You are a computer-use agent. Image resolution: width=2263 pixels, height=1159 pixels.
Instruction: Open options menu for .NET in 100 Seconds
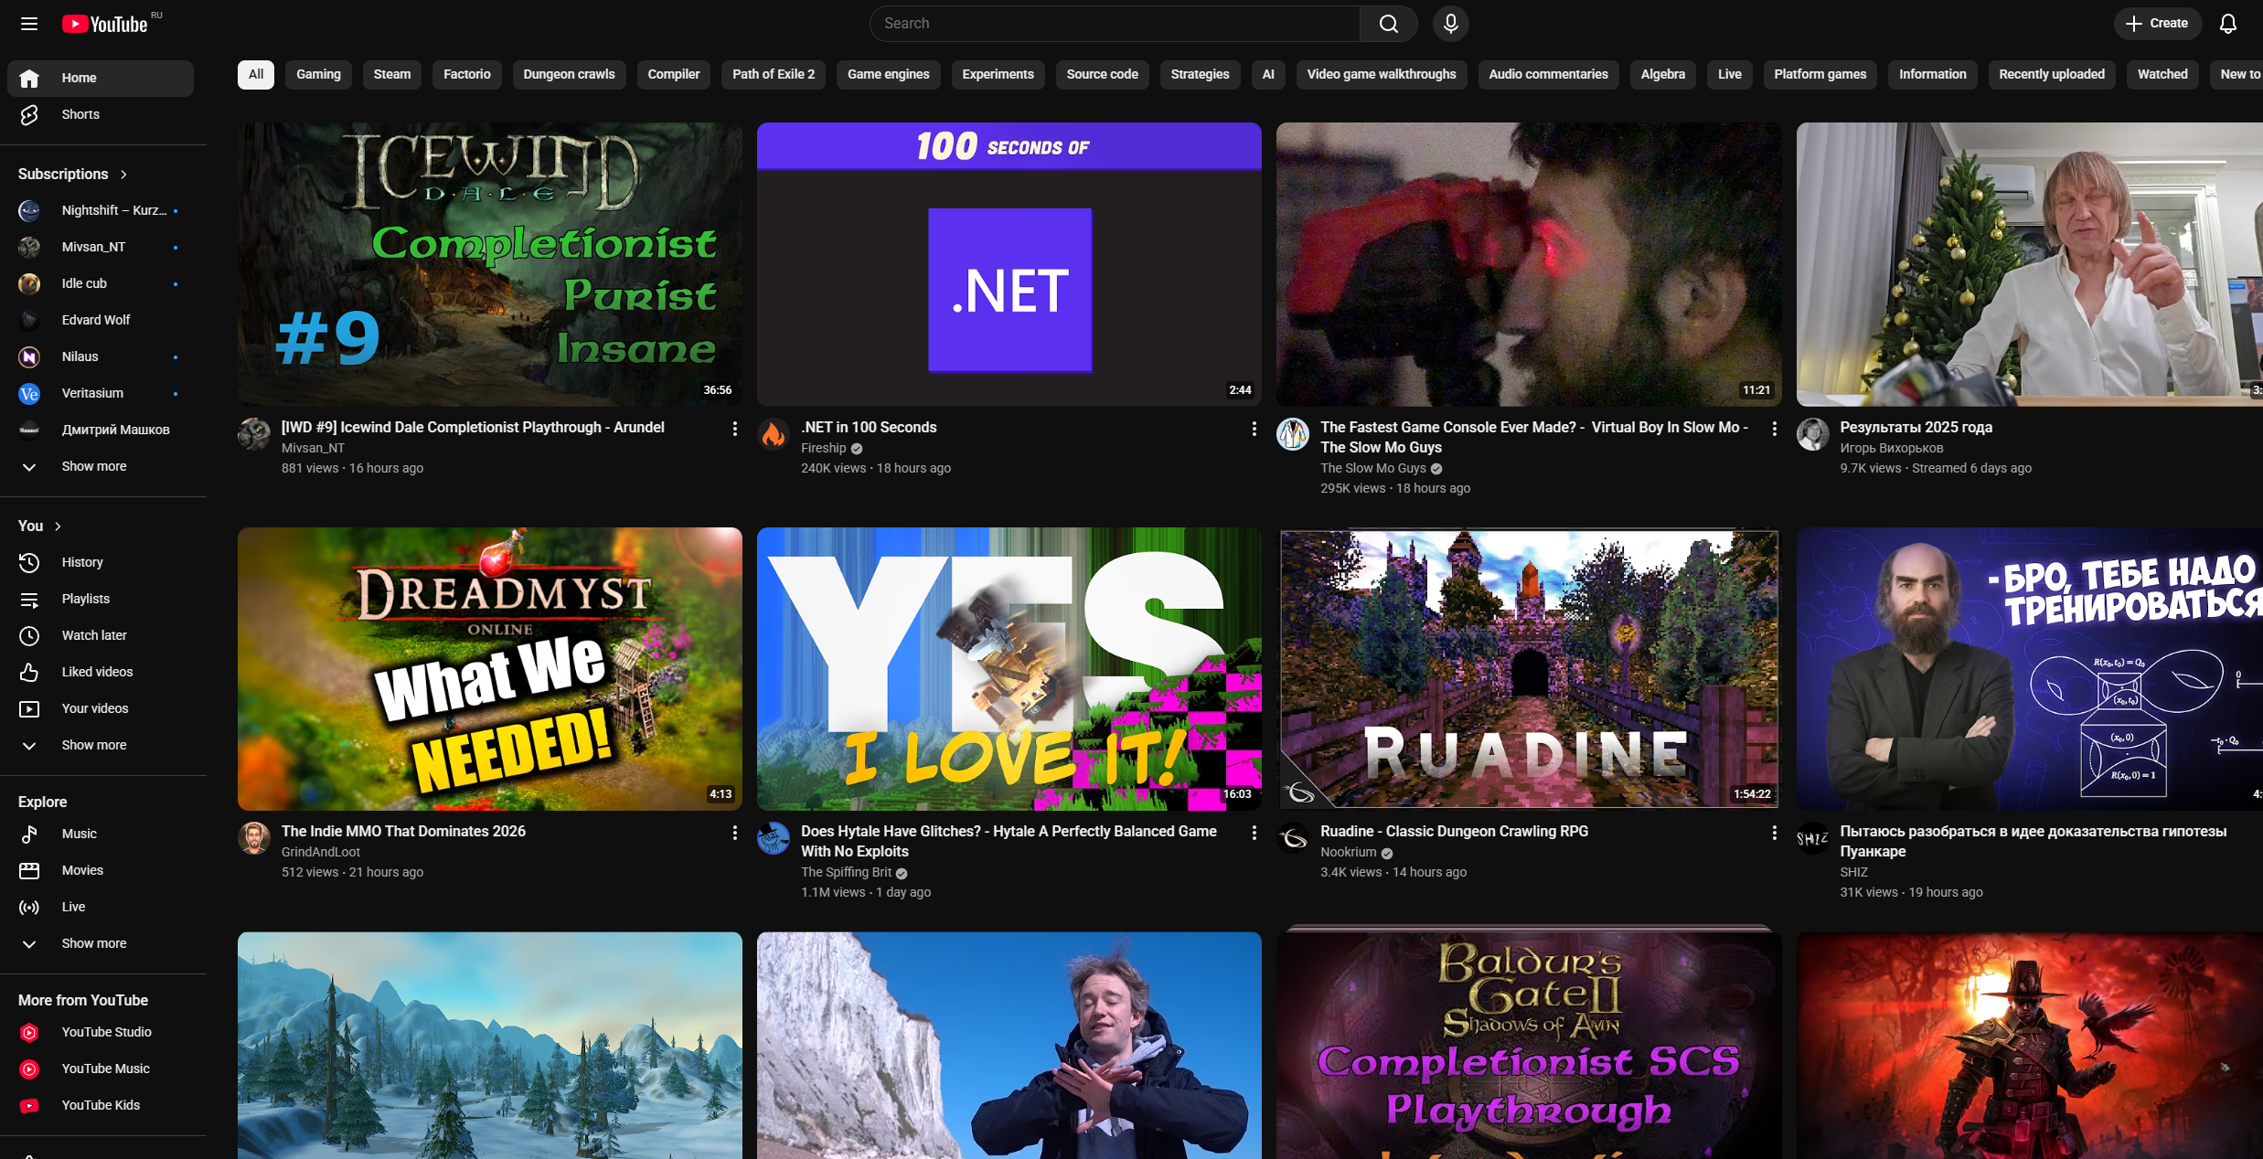1254,429
